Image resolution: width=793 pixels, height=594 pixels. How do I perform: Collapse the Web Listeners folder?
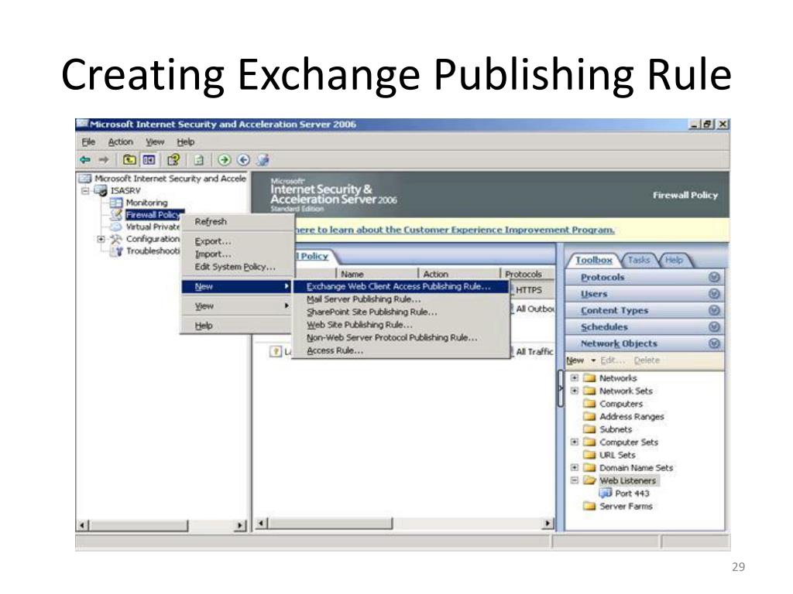coord(575,480)
